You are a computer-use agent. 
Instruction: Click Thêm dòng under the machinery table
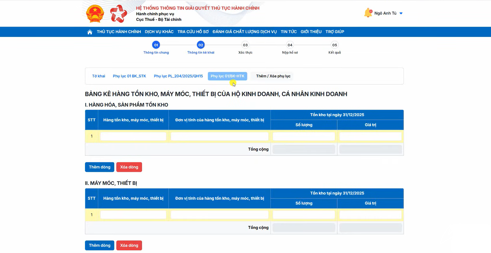(x=100, y=246)
